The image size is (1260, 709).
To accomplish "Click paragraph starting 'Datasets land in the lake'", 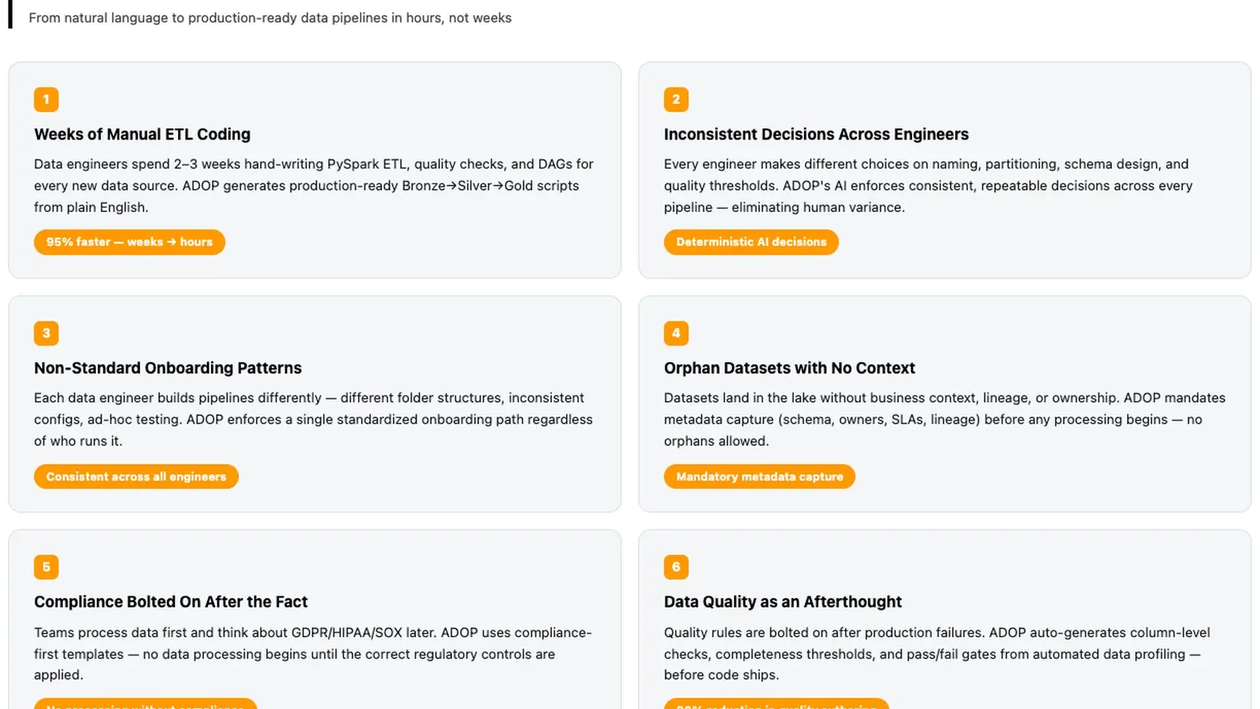I will tap(945, 420).
